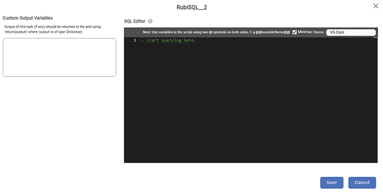
Task: Click the RubiSQL__2 dialog title
Action: (192, 7)
